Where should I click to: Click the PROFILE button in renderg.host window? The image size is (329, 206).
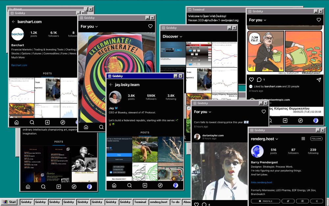pyautogui.click(x=266, y=201)
